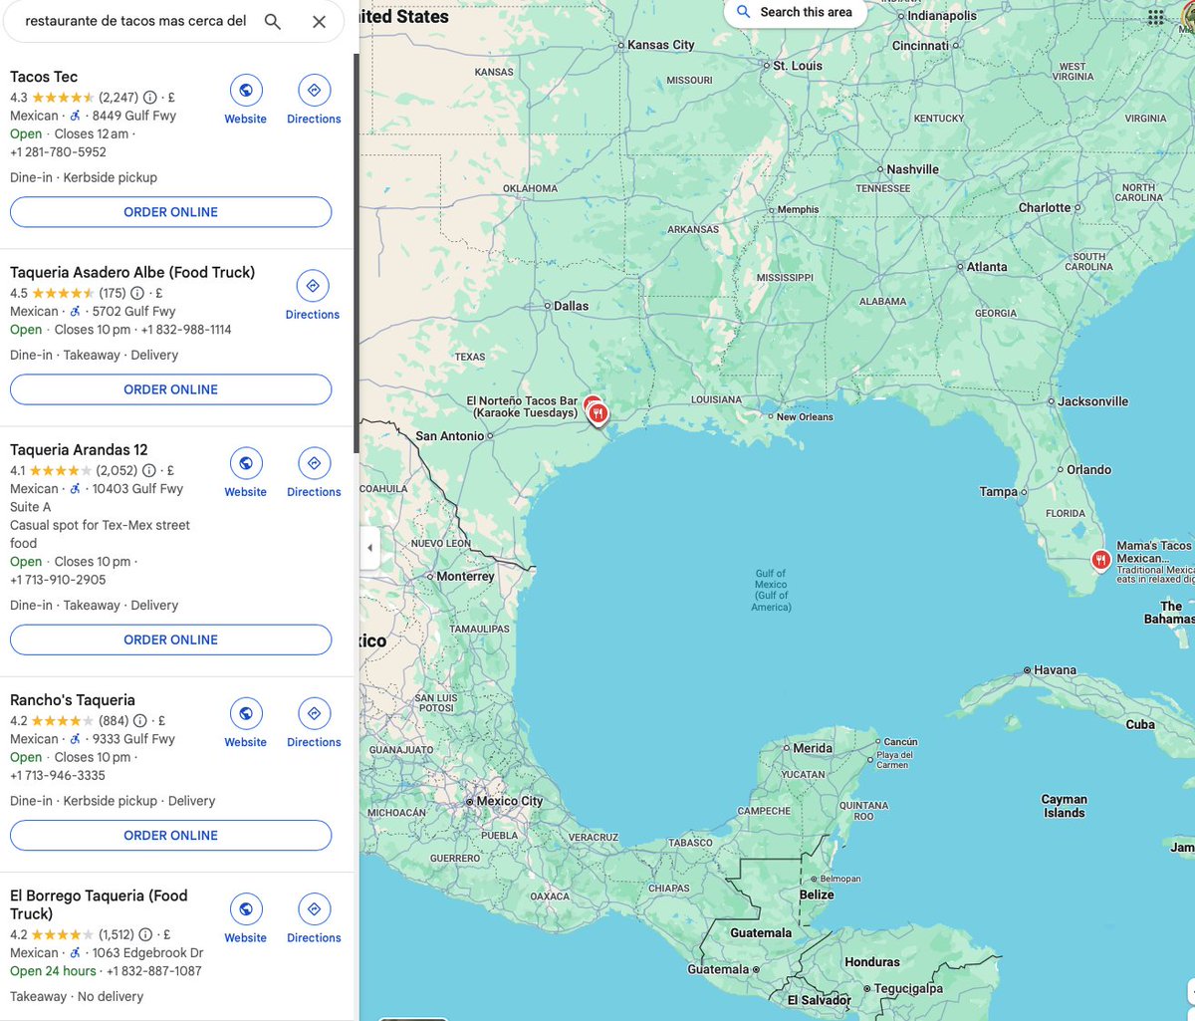Click Search this area button
Image resolution: width=1195 pixels, height=1021 pixels.
click(795, 12)
